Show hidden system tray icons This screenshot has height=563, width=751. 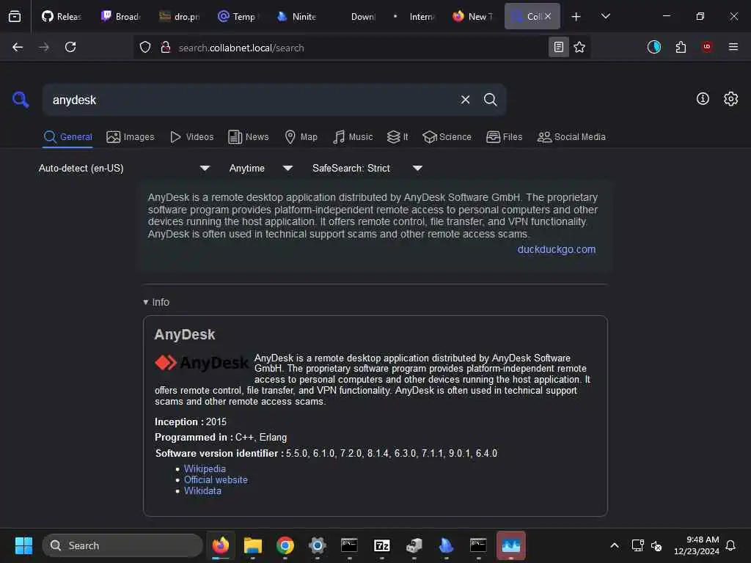pyautogui.click(x=615, y=545)
